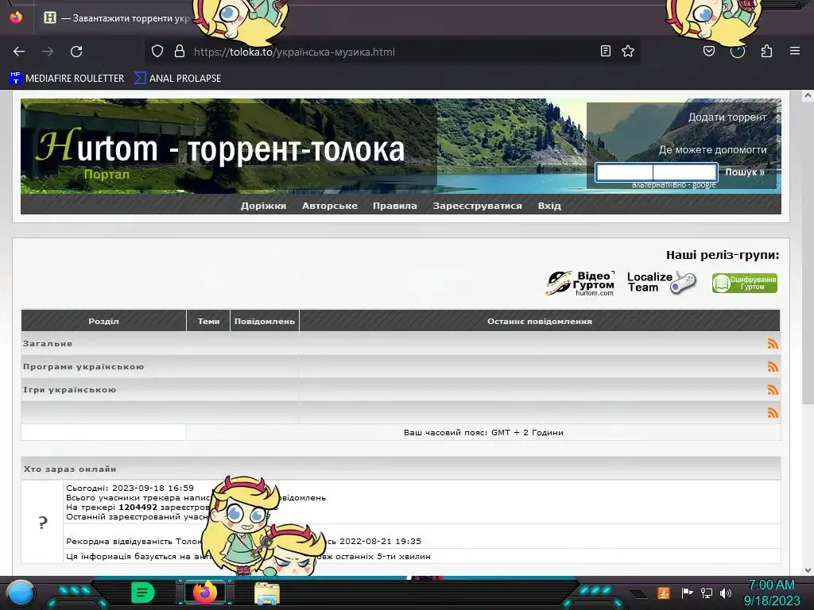Open the extensions puzzle icon
This screenshot has width=814, height=610.
[767, 51]
